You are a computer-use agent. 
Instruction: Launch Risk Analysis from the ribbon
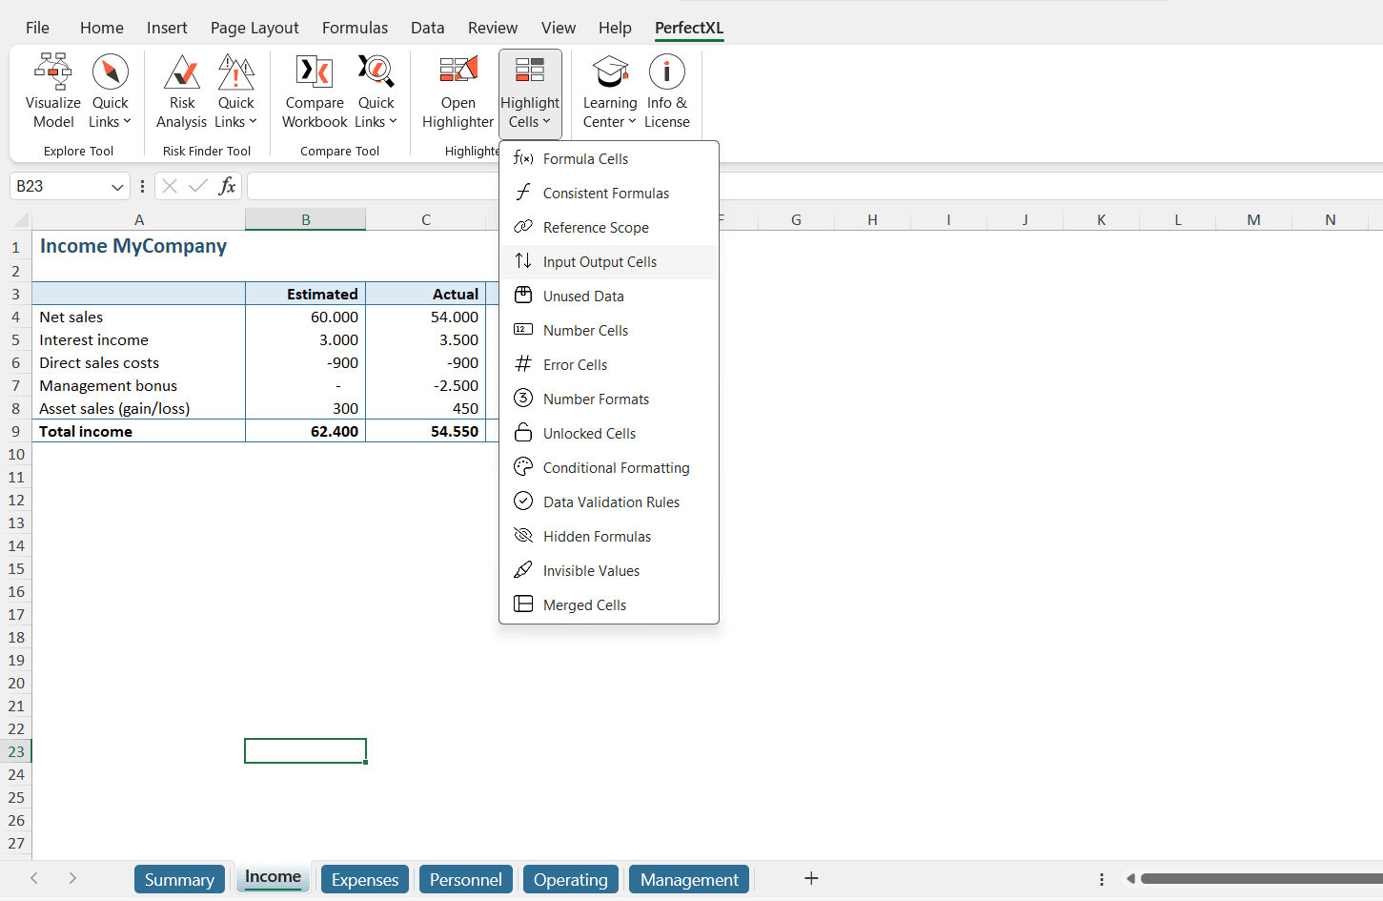point(181,92)
